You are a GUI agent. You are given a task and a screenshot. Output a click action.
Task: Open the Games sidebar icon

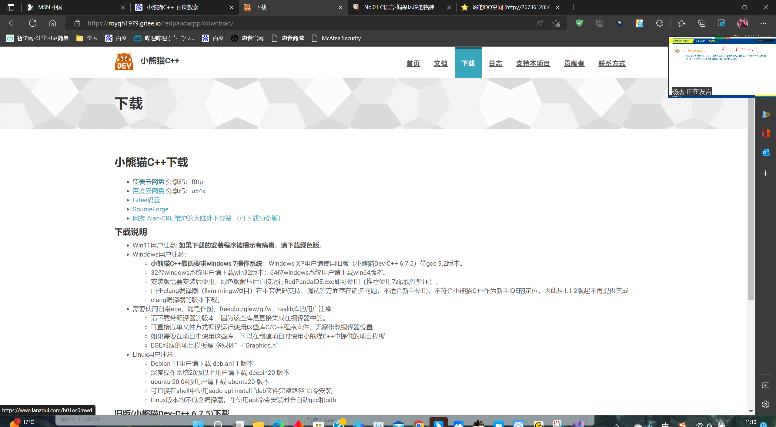[766, 114]
